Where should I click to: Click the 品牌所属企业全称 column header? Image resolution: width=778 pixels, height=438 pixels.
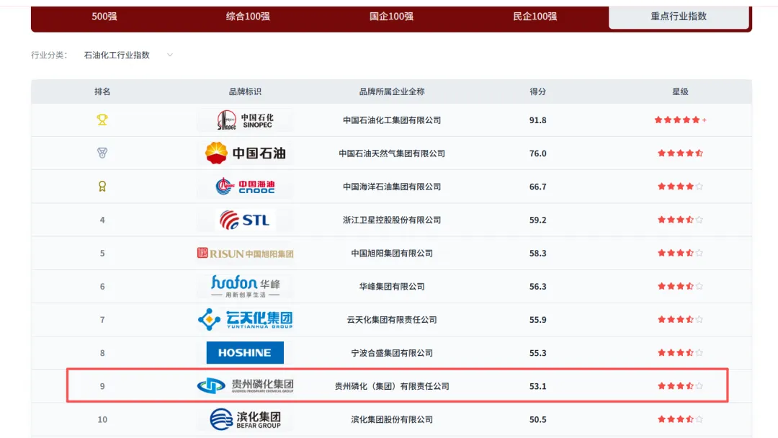[392, 91]
